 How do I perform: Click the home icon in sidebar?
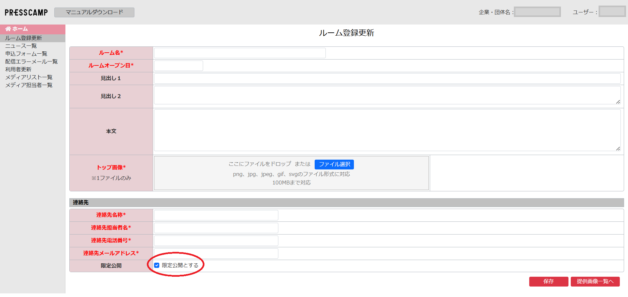[8, 29]
